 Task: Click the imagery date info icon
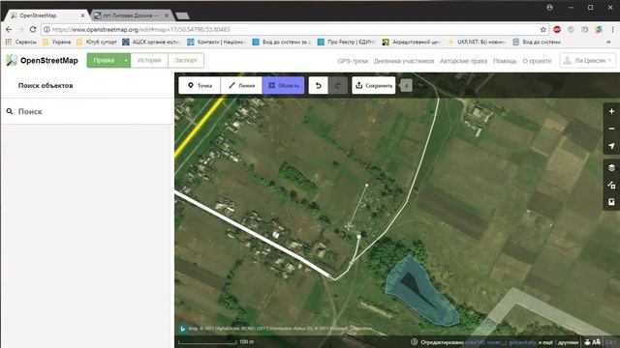[414, 342]
